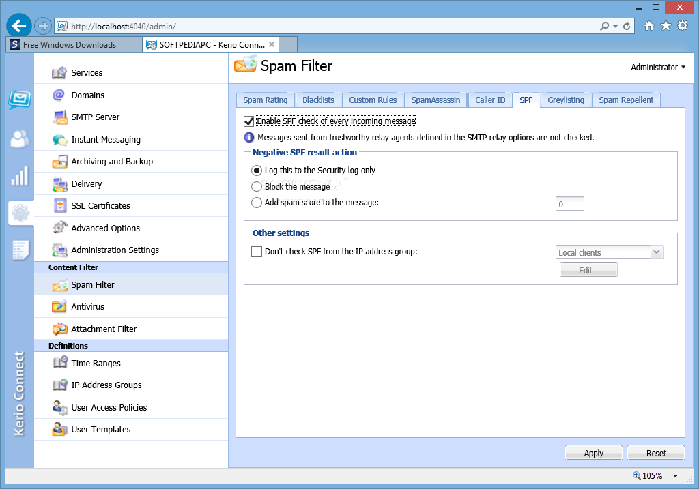Open the Administrator menu
This screenshot has width=699, height=489.
click(658, 68)
